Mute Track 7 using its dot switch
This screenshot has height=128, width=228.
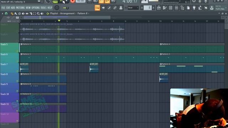(x=17, y=71)
